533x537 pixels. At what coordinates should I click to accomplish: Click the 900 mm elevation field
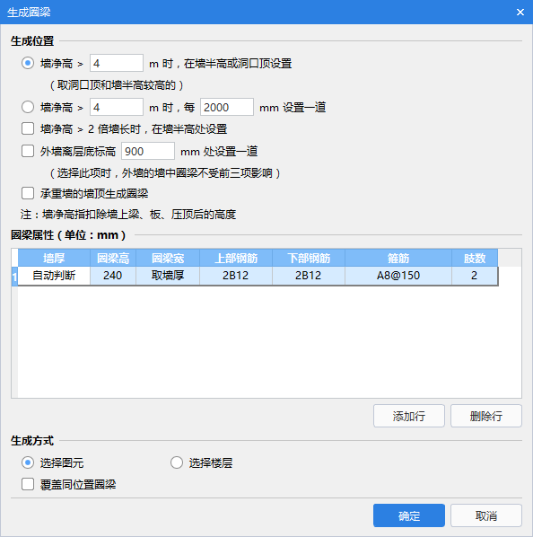point(148,151)
